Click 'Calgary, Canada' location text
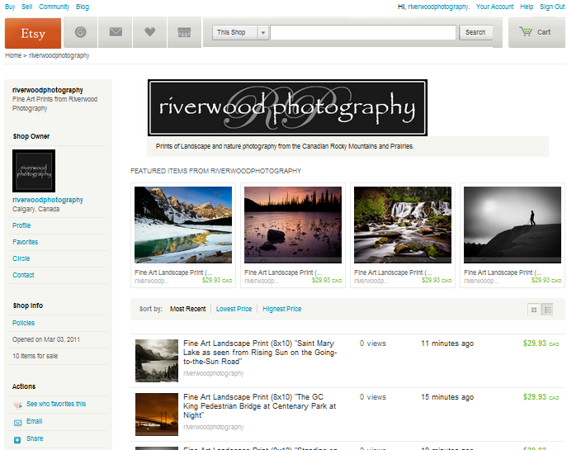 tap(35, 209)
